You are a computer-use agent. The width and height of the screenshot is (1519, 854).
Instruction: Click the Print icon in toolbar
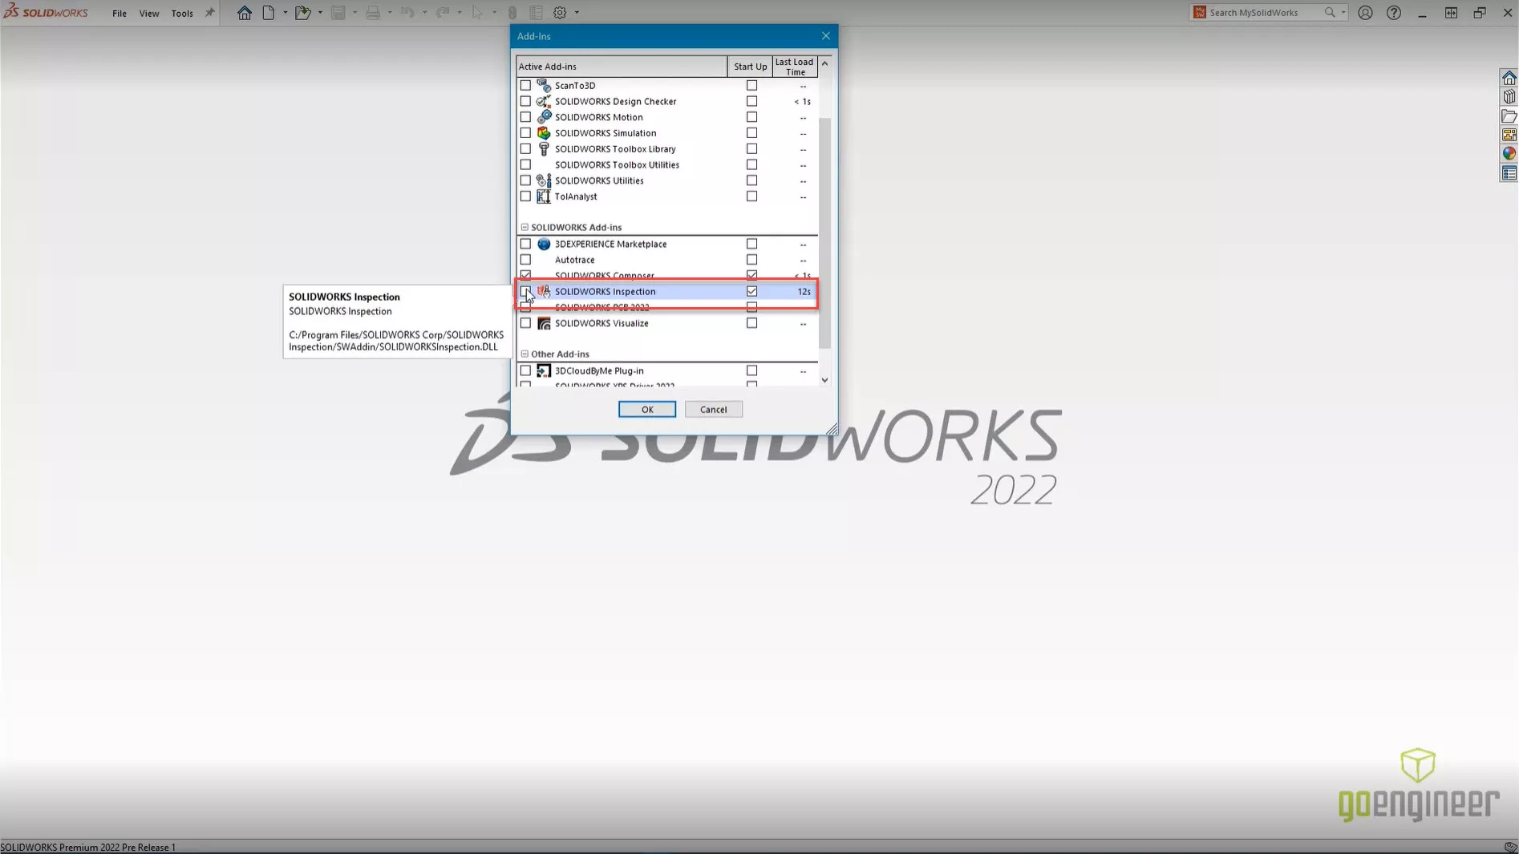click(x=373, y=13)
